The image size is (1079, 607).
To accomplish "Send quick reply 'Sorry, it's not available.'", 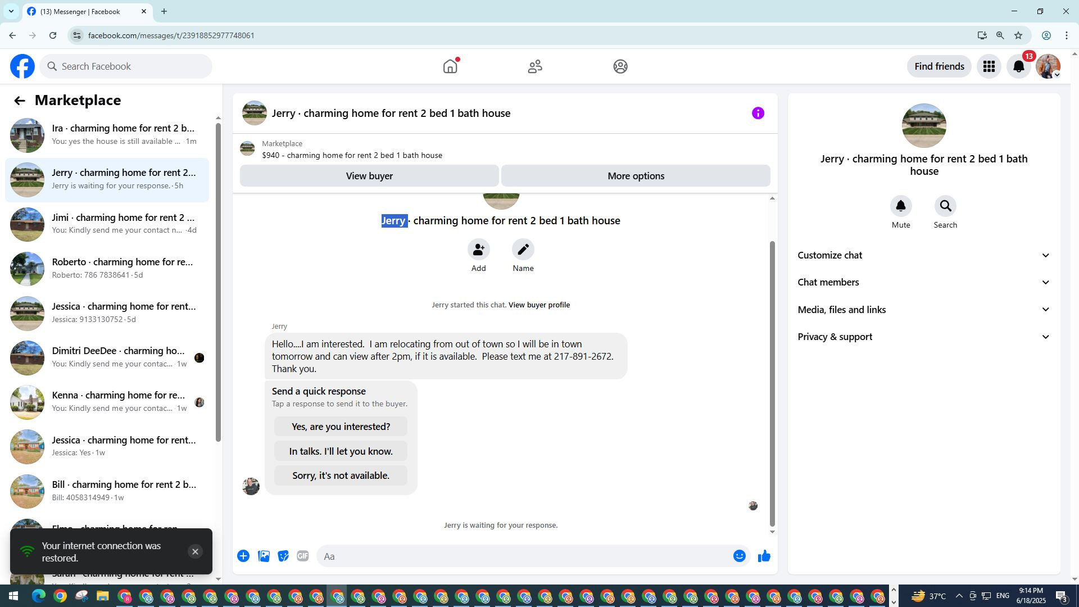I will click(x=341, y=475).
